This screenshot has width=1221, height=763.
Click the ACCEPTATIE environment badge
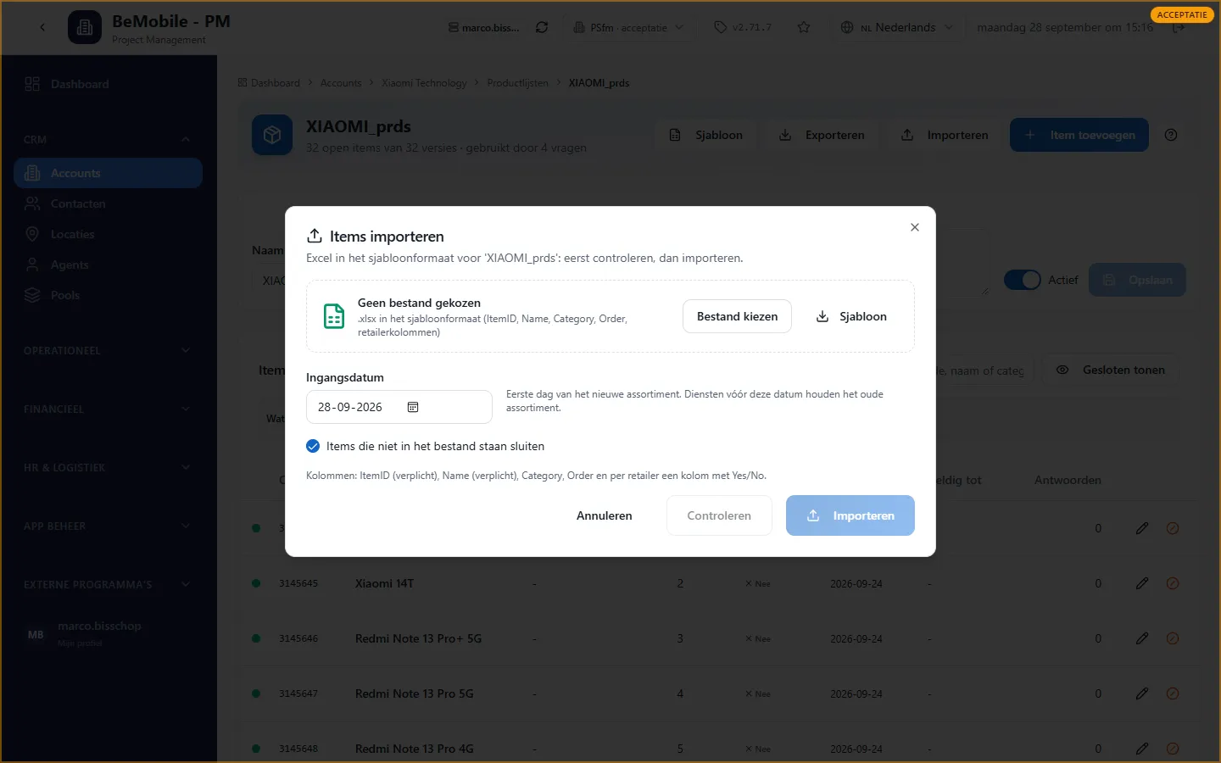pos(1182,14)
